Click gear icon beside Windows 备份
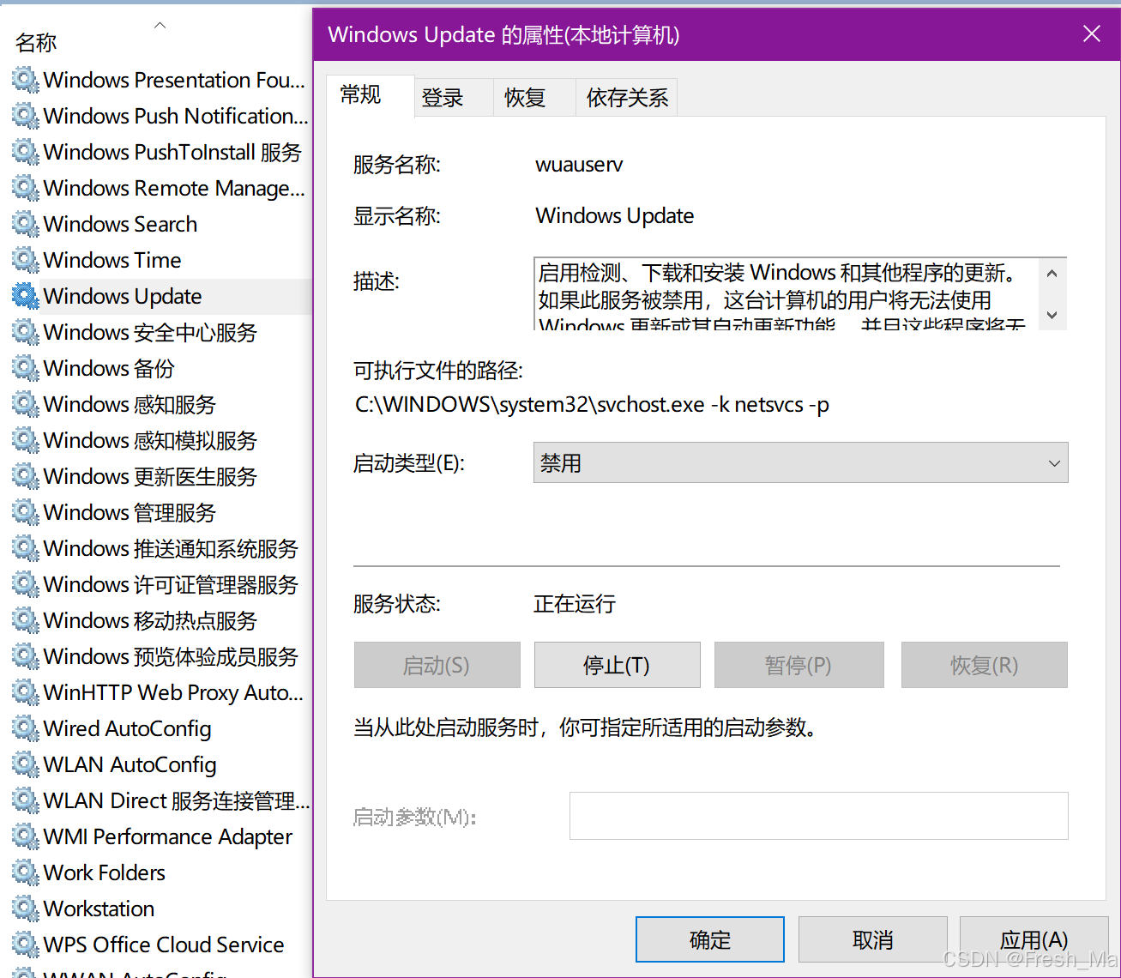The height and width of the screenshot is (978, 1121). (x=26, y=369)
